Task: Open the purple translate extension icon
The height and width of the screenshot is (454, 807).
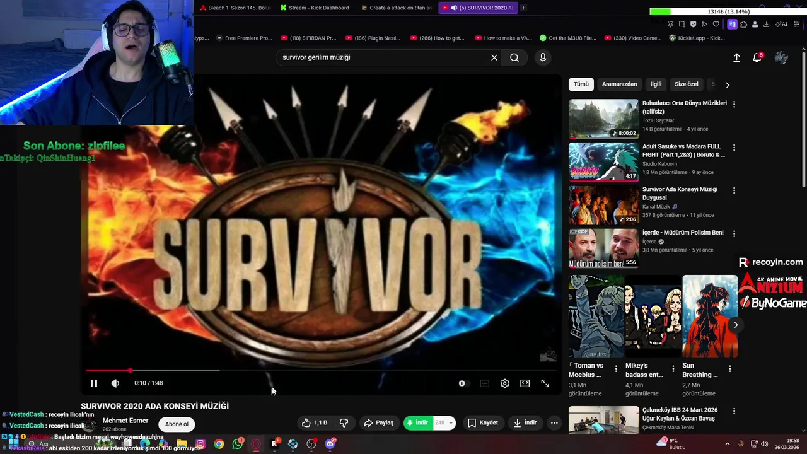Action: click(732, 25)
